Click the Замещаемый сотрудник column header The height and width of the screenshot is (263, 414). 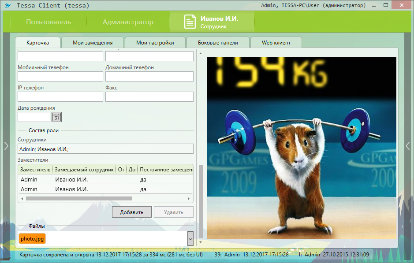point(84,170)
